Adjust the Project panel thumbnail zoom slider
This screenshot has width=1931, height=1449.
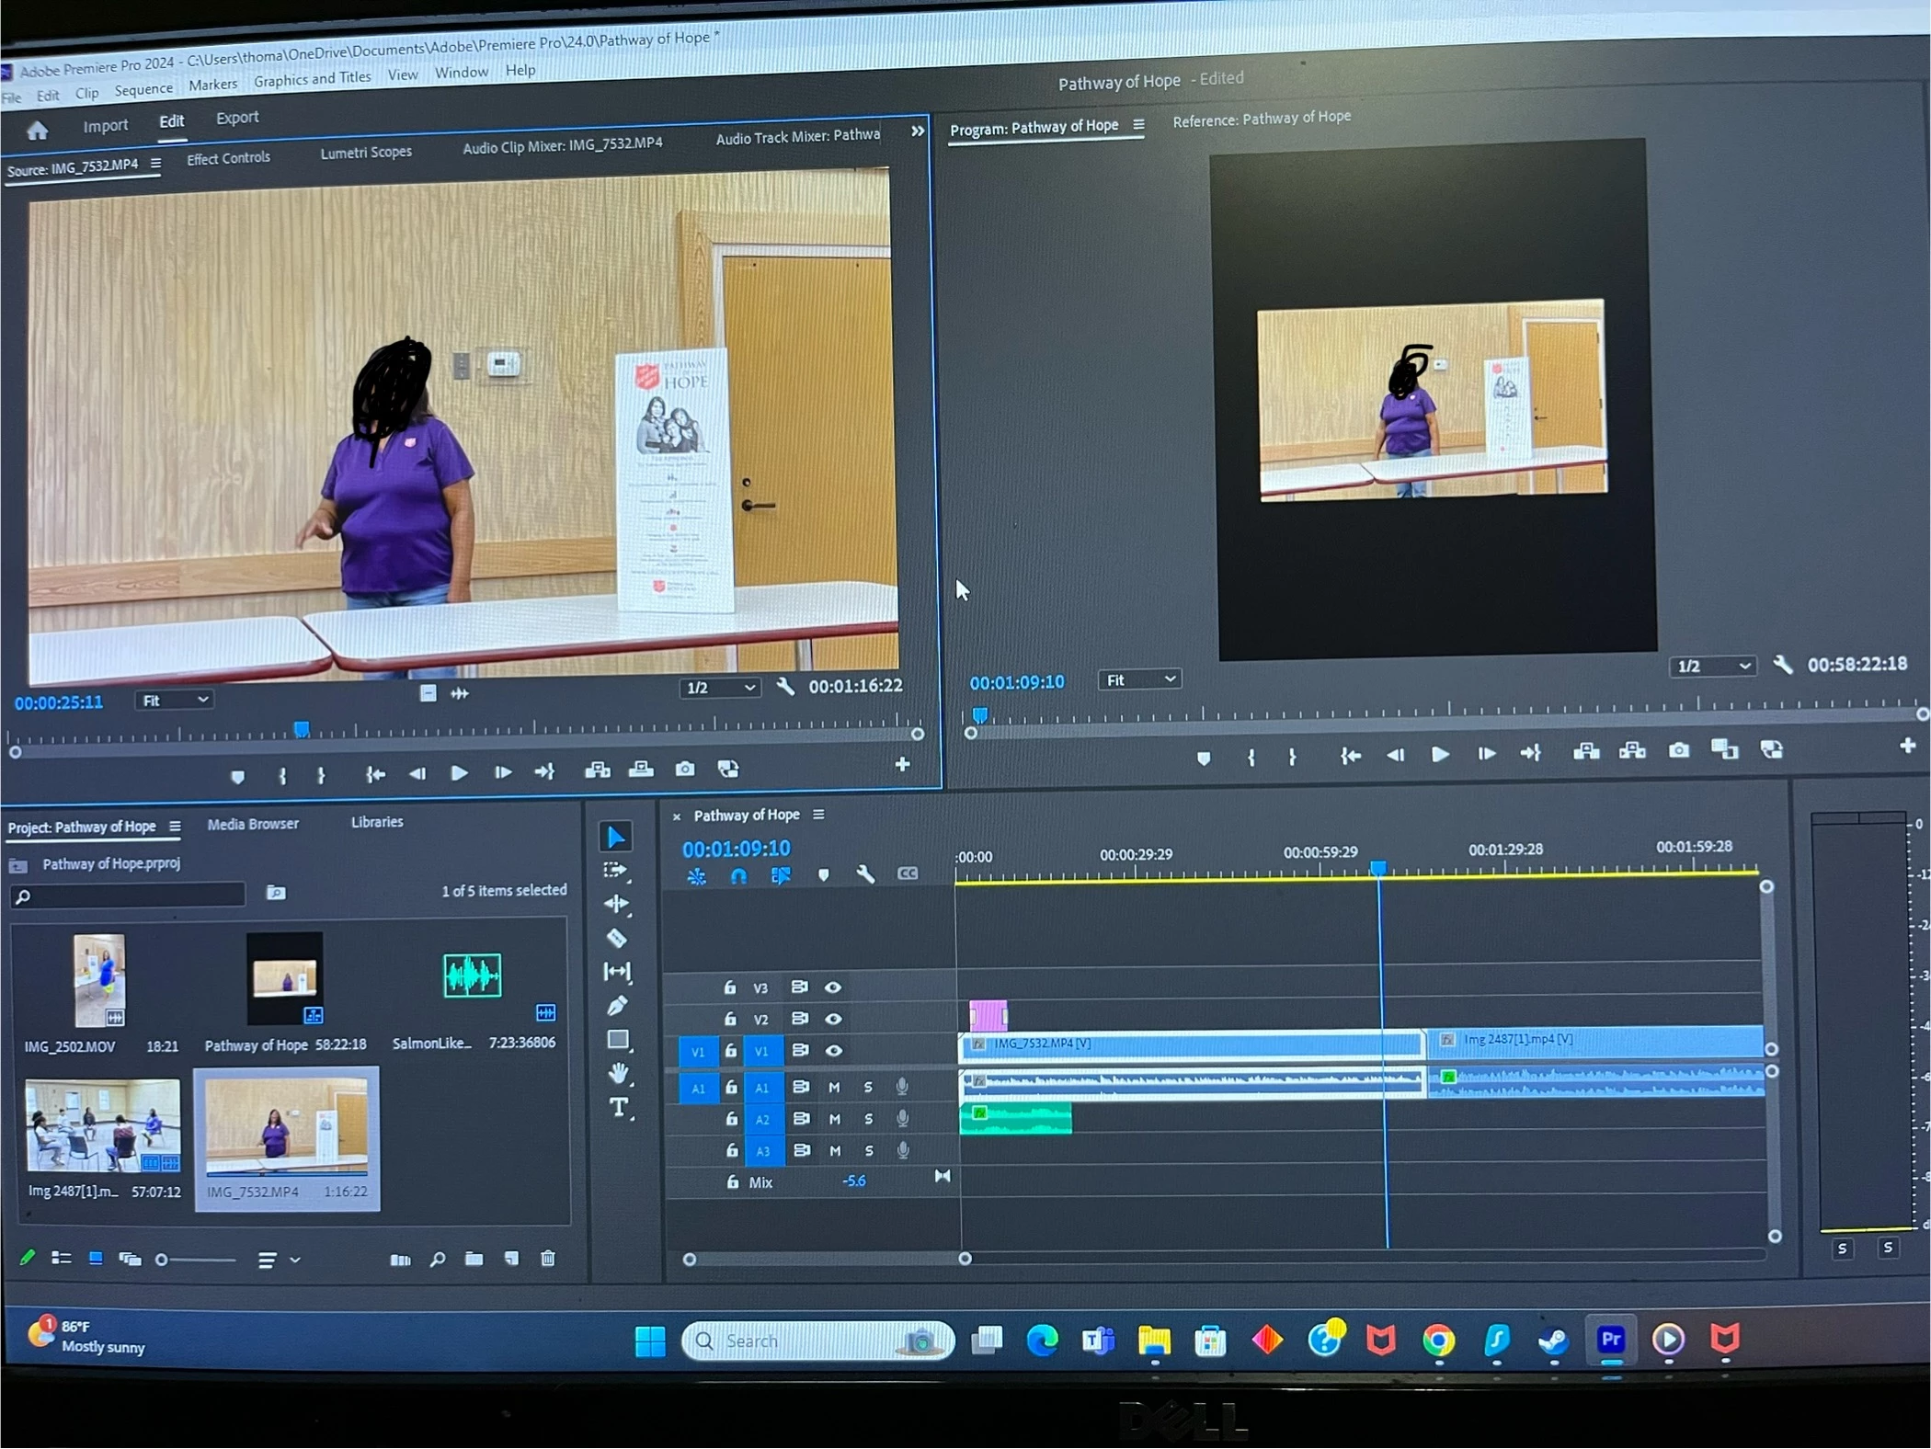pos(162,1260)
